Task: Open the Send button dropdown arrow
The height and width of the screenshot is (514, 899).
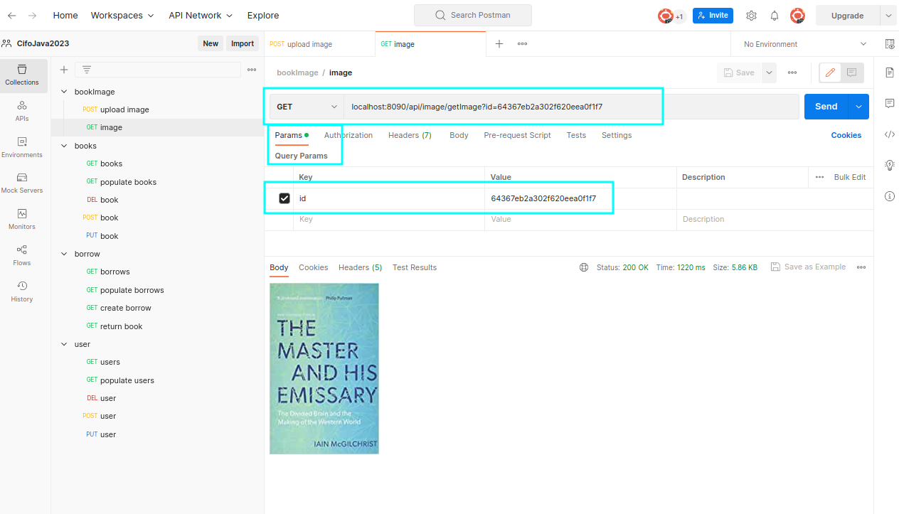Action: pos(859,107)
